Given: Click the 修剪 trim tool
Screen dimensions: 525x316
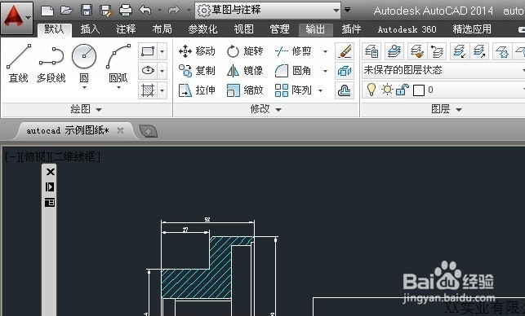Looking at the screenshot, I should [293, 51].
